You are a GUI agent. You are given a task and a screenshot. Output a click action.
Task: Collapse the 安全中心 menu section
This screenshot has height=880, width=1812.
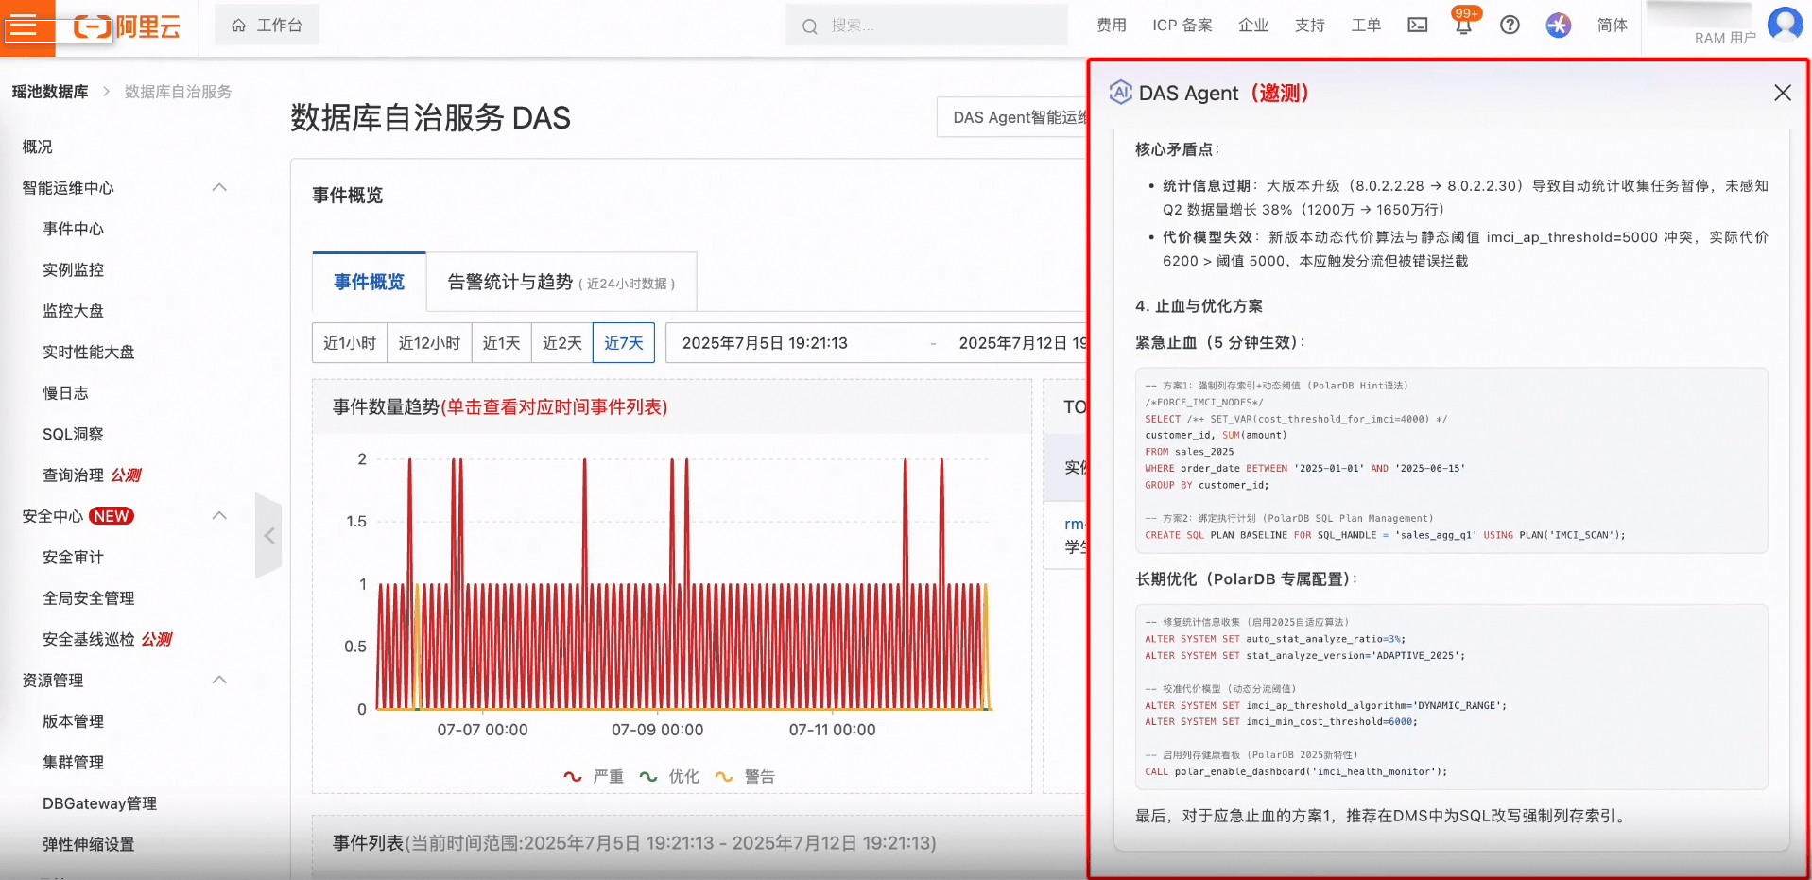[x=219, y=515]
